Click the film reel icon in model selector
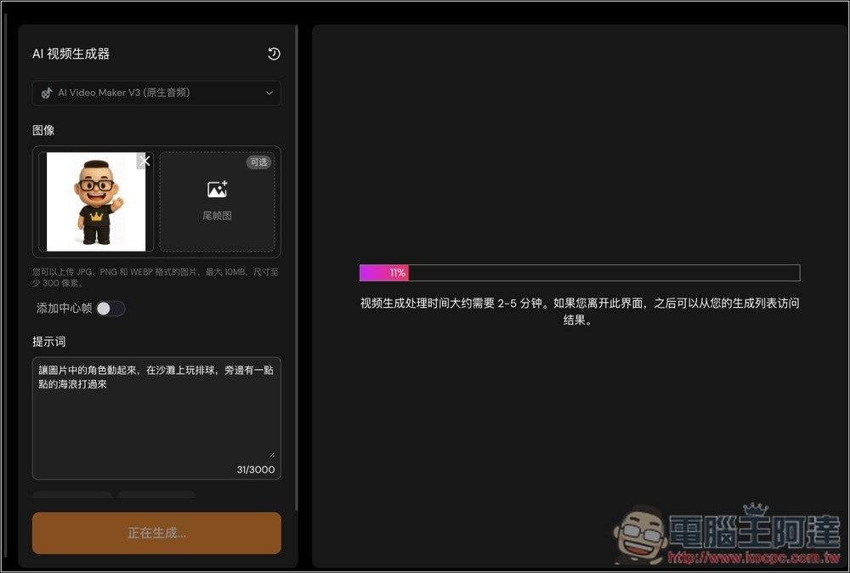The image size is (850, 573). point(47,93)
